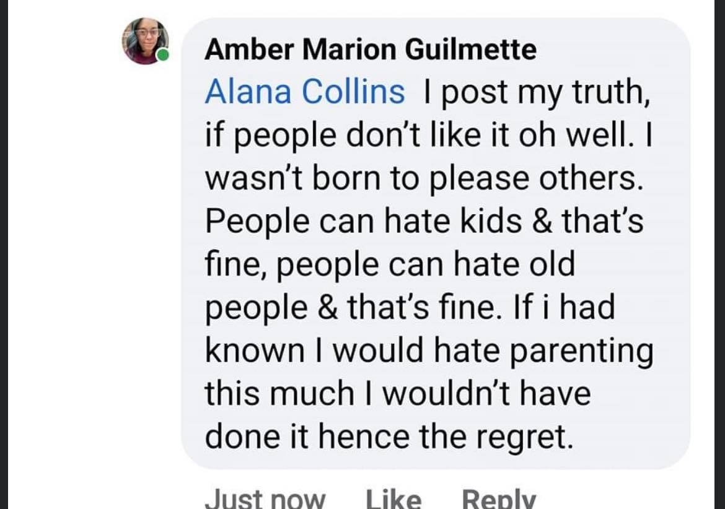The image size is (725, 509).
Task: Open Amber Marion Guilmette's profile picture
Action: click(144, 41)
